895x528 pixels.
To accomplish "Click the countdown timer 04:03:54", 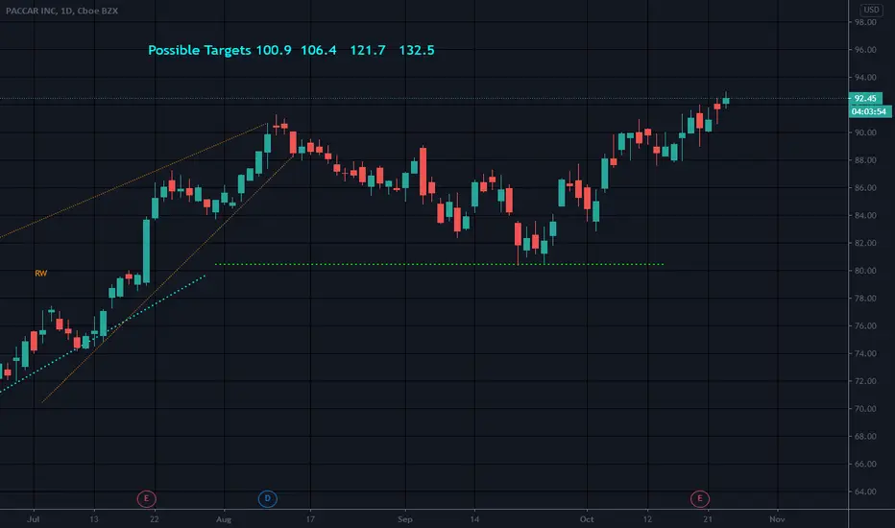I will (869, 111).
